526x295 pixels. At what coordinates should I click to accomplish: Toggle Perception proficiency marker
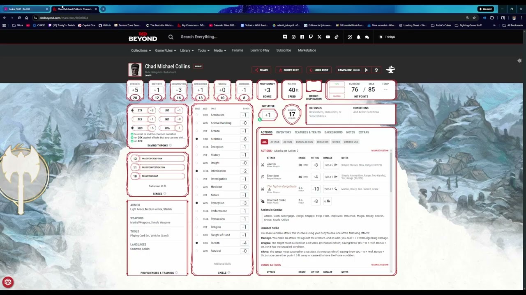point(197,203)
